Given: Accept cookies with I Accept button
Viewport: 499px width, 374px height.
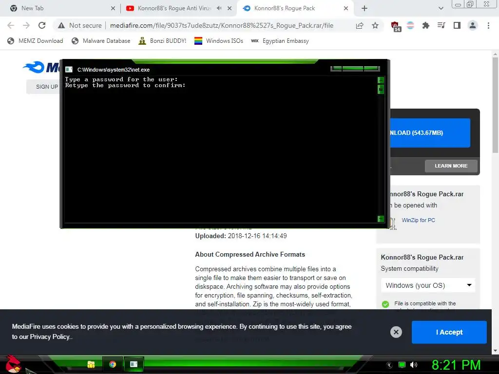Looking at the screenshot, I should 449,332.
